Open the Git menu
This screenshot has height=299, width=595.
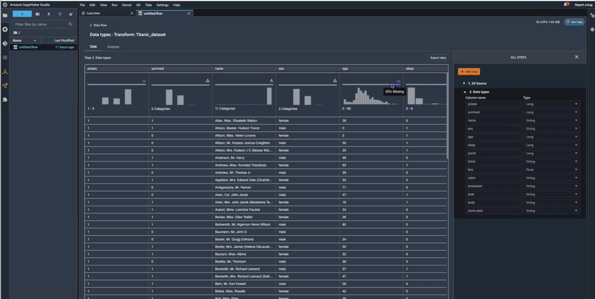tap(138, 5)
